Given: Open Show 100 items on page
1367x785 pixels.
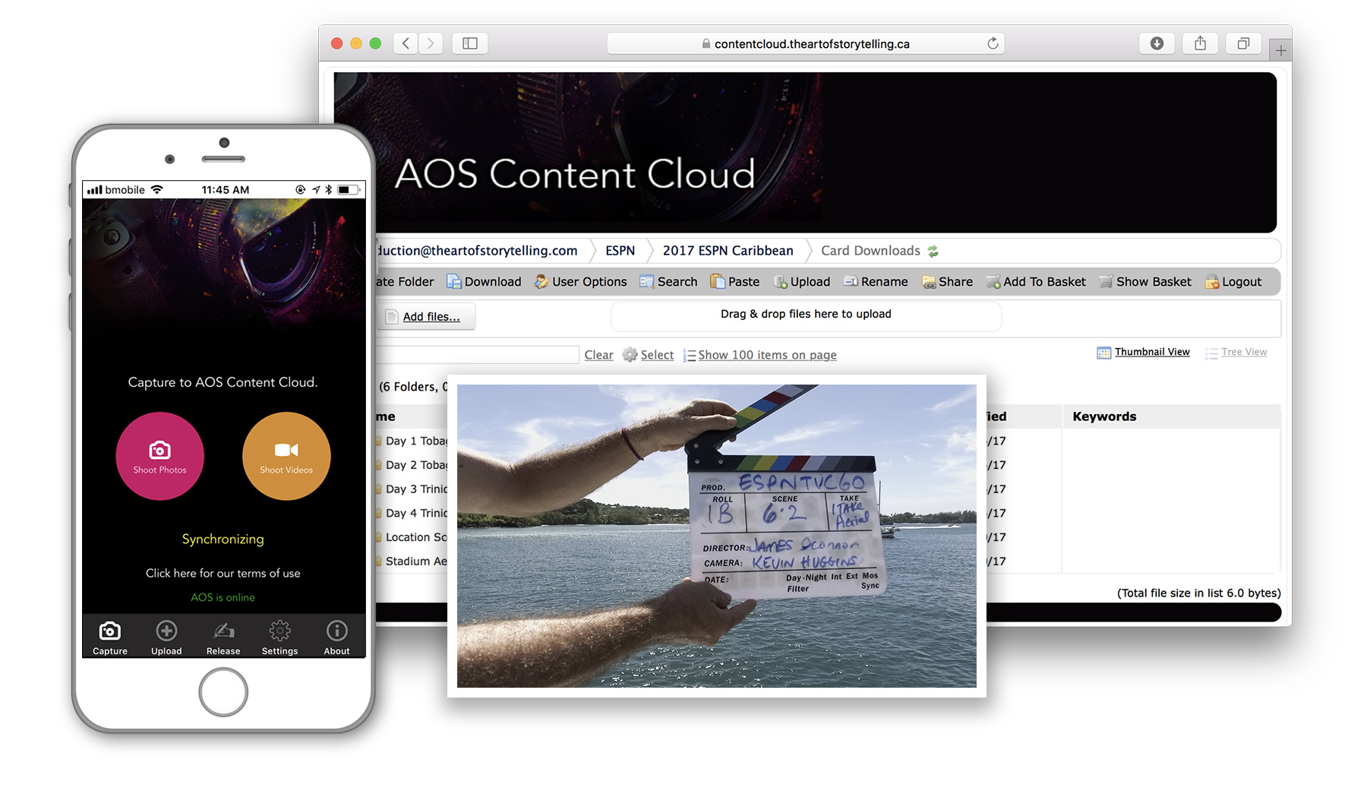Looking at the screenshot, I should [766, 355].
